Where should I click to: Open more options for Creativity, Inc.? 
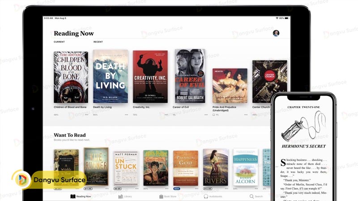click(x=166, y=115)
